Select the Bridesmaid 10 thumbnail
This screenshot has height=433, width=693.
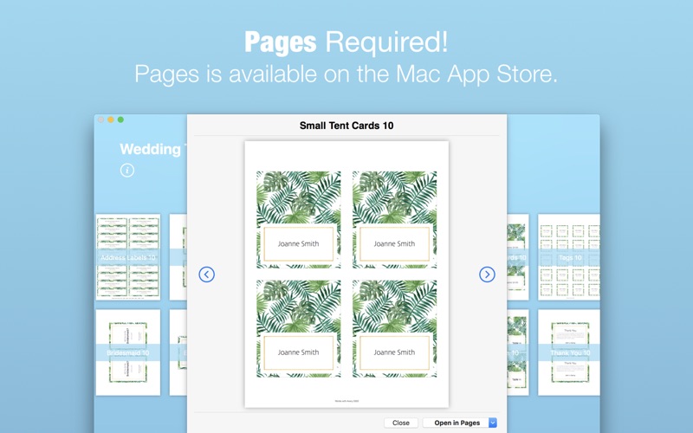click(x=128, y=352)
